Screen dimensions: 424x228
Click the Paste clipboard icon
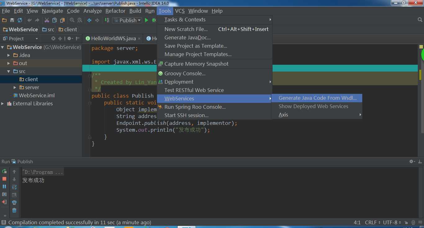pos(62,20)
